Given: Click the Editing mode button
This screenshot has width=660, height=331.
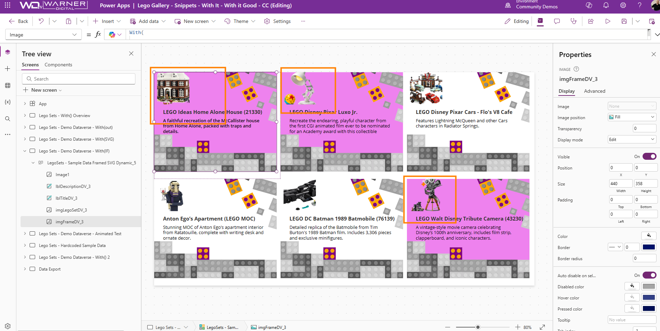Looking at the screenshot, I should pos(517,21).
